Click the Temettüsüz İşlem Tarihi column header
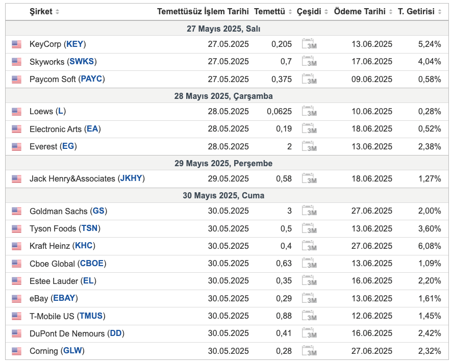 [203, 12]
